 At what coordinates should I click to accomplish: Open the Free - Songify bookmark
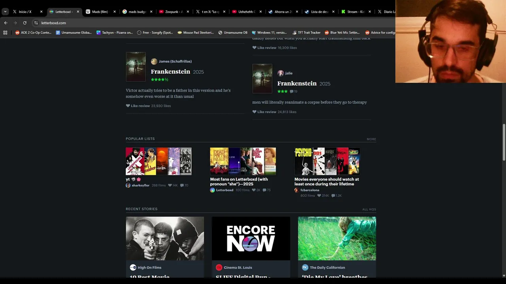pos(155,33)
